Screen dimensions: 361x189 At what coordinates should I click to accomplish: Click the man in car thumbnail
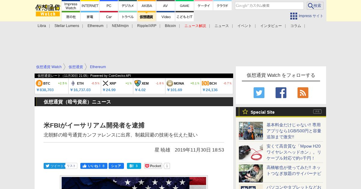pyautogui.click(x=251, y=173)
